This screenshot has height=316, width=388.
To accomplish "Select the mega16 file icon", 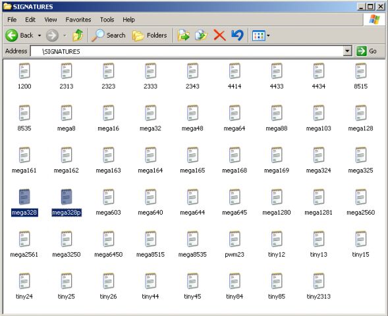I will point(109,113).
